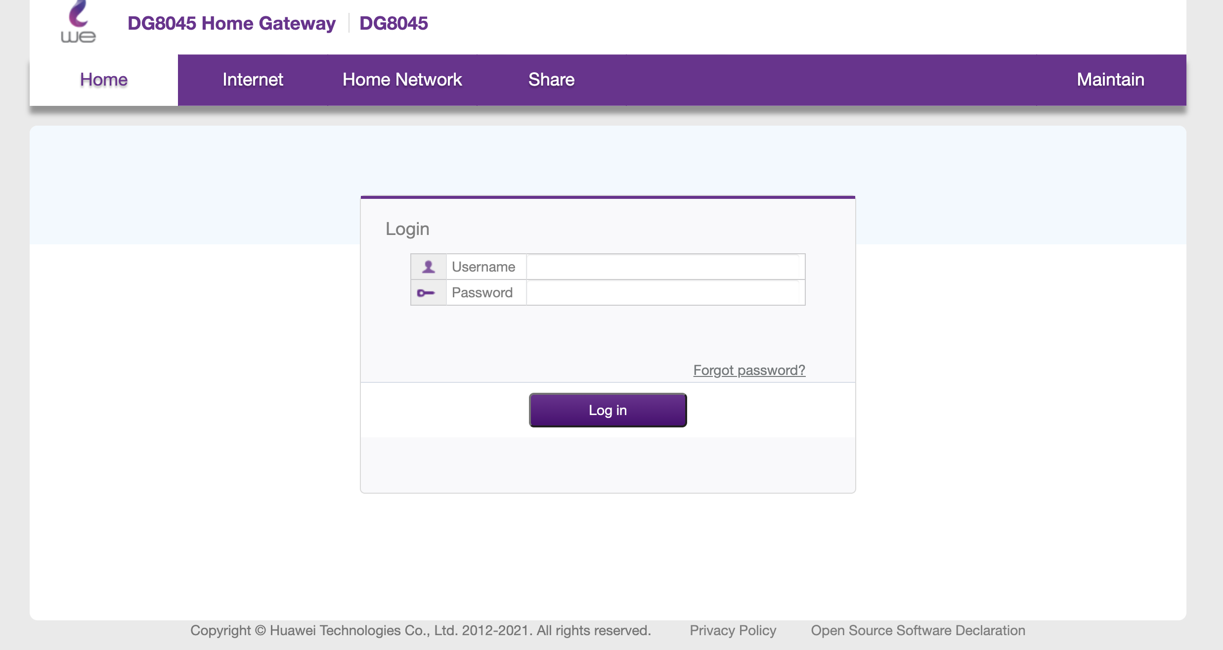
Task: Click the DG8045 Home Gateway title
Action: pyautogui.click(x=231, y=23)
